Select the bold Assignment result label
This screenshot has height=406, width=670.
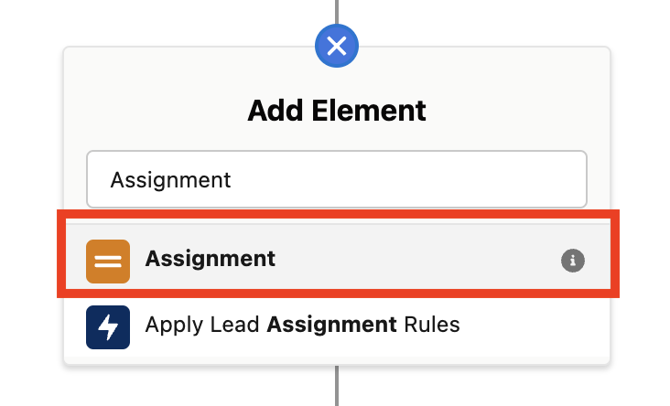[211, 259]
